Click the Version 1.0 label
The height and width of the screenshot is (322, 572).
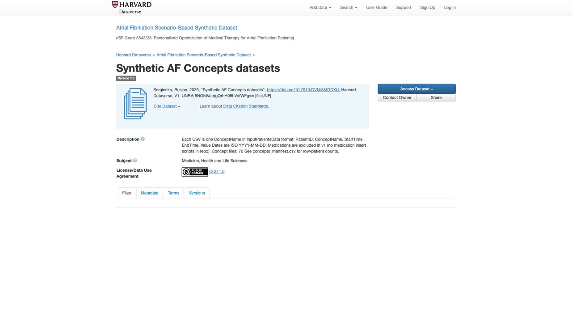126,78
